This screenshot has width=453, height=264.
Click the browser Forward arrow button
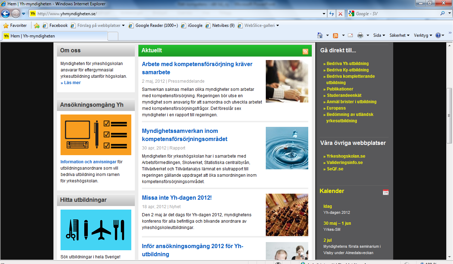[16, 13]
